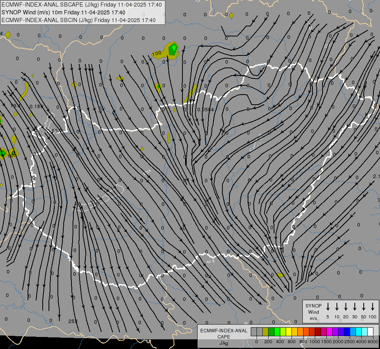Click the SBCIN title line in header
This screenshot has height=349, width=380.
click(x=78, y=20)
